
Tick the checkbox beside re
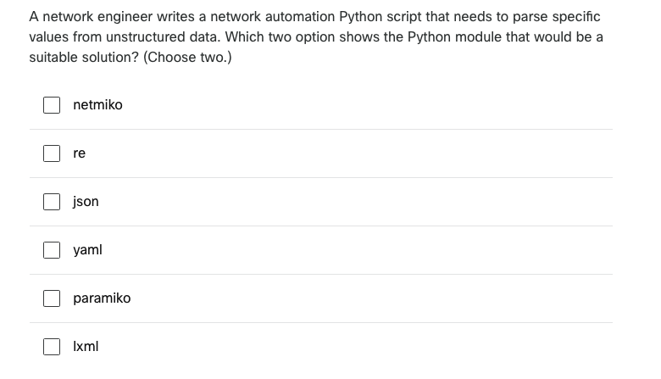pyautogui.click(x=53, y=153)
